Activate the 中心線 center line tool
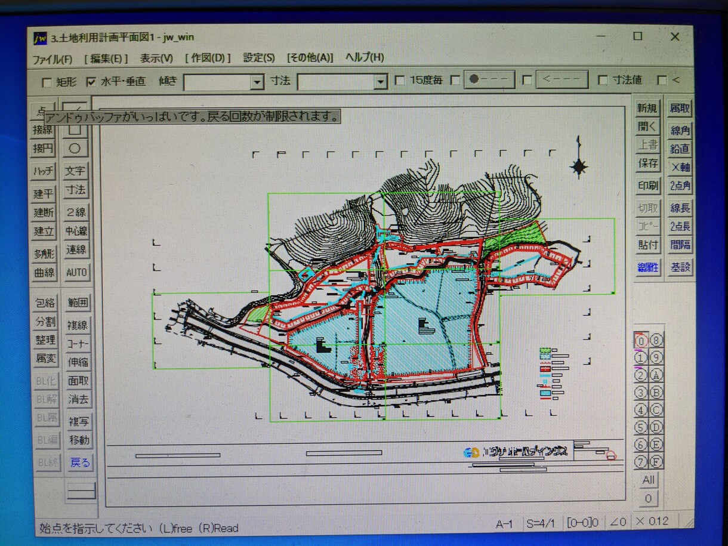Screen dimensions: 728x546 click(76, 230)
